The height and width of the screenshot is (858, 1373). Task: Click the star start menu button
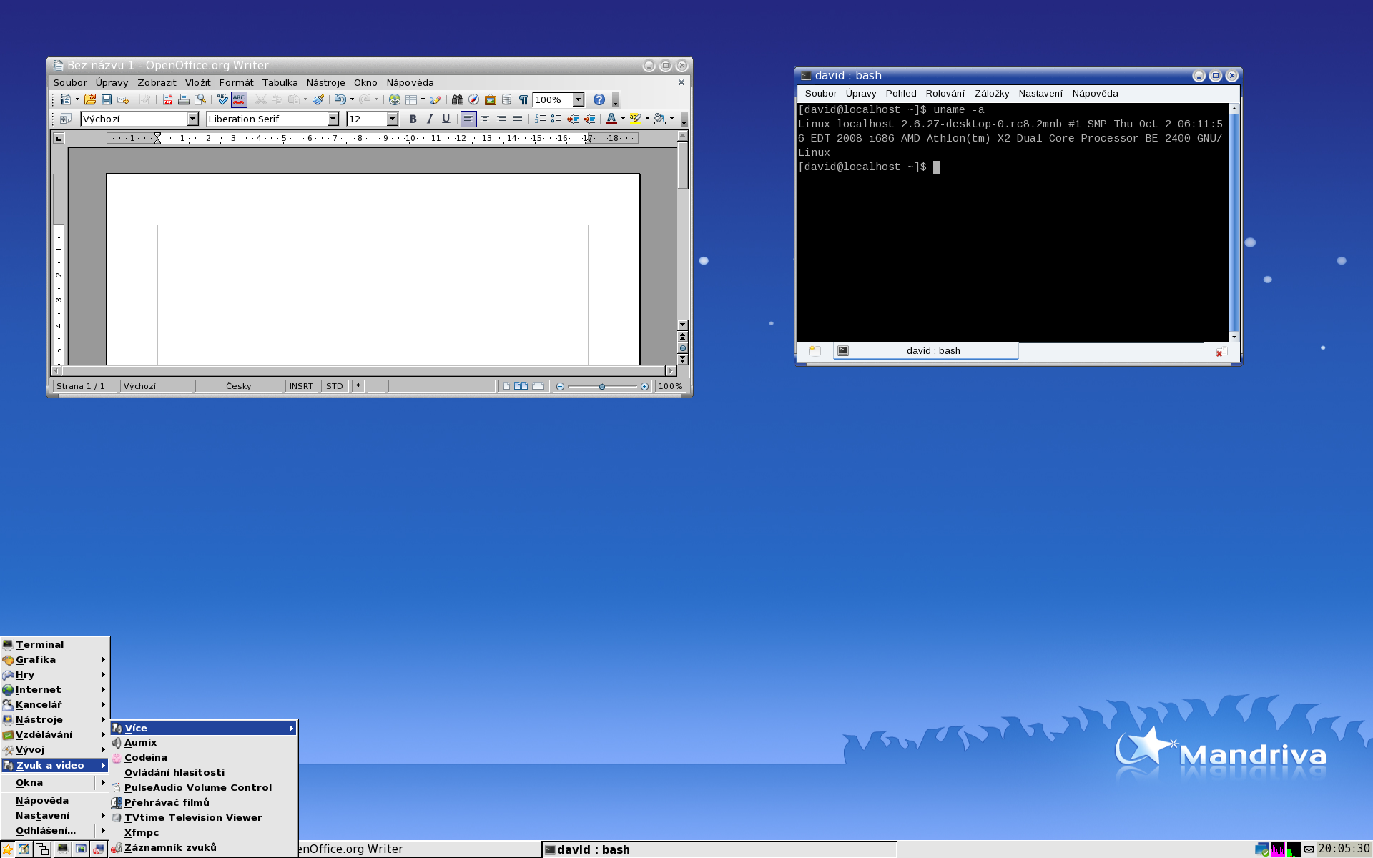[8, 849]
